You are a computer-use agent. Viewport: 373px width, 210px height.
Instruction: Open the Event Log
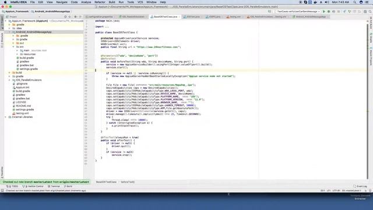[x=360, y=187]
